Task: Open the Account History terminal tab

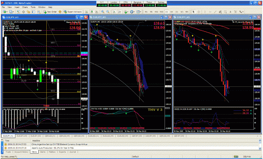Action: click(x=21, y=152)
